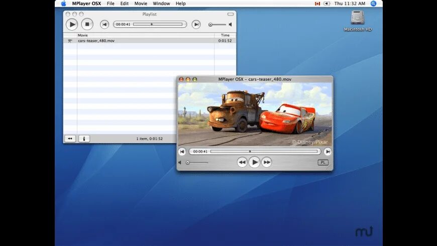
Task: Zoom the MPlayer OSX player window
Action: (195, 79)
